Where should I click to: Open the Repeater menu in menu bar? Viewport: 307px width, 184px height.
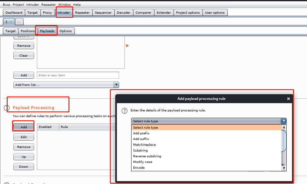point(48,4)
